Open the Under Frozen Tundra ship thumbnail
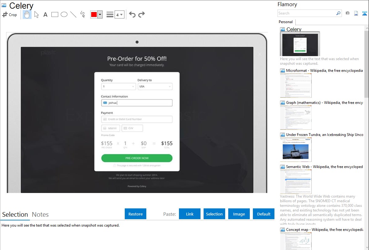This screenshot has height=250, width=369. pyautogui.click(x=296, y=150)
